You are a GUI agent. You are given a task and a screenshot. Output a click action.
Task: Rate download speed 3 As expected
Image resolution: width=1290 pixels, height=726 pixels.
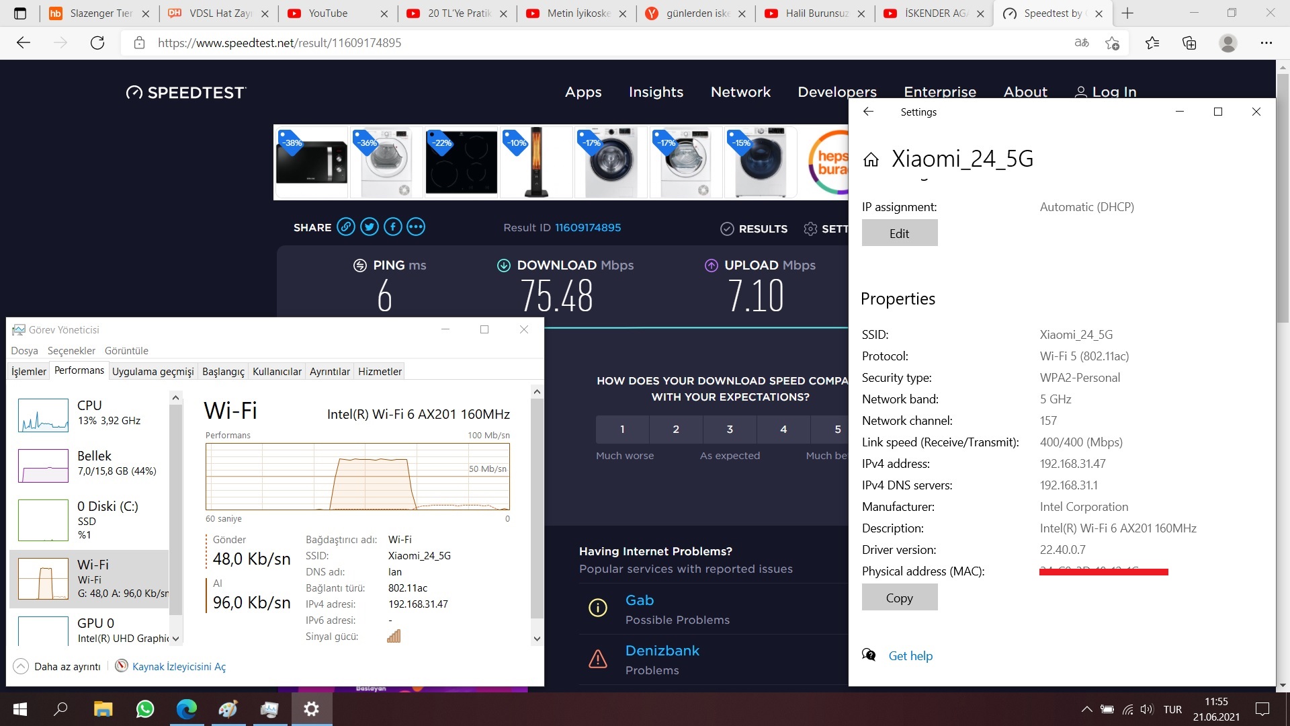coord(730,429)
